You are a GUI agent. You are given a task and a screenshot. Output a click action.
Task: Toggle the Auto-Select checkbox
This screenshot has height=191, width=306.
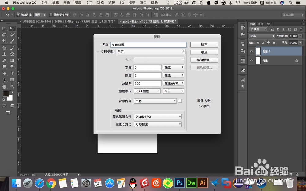(x=18, y=15)
